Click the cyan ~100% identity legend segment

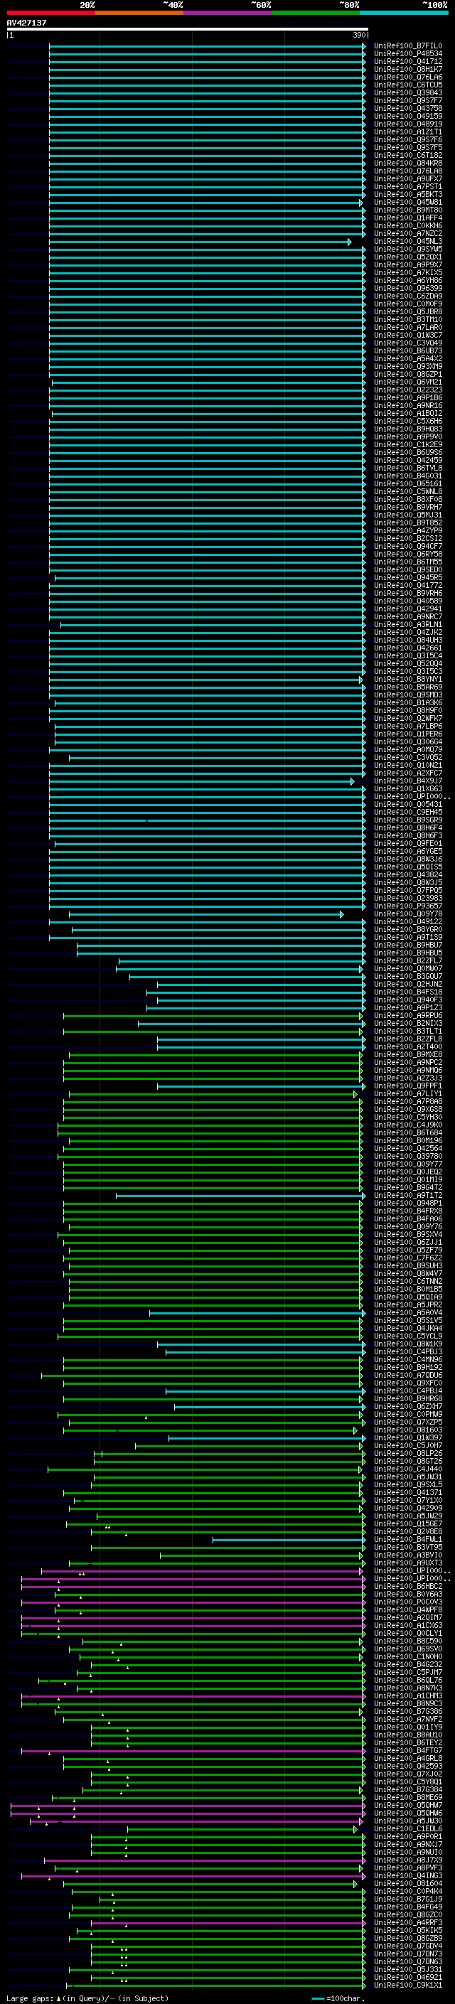404,13
